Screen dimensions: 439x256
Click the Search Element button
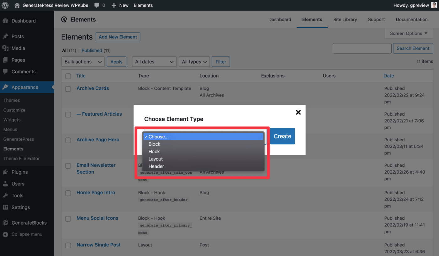pyautogui.click(x=413, y=48)
